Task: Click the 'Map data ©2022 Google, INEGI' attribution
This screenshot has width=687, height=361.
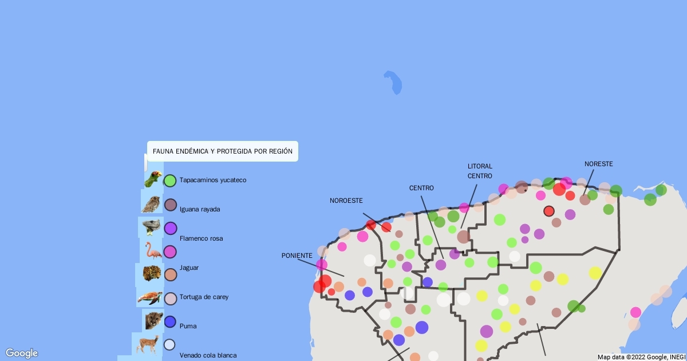Action: pyautogui.click(x=641, y=357)
